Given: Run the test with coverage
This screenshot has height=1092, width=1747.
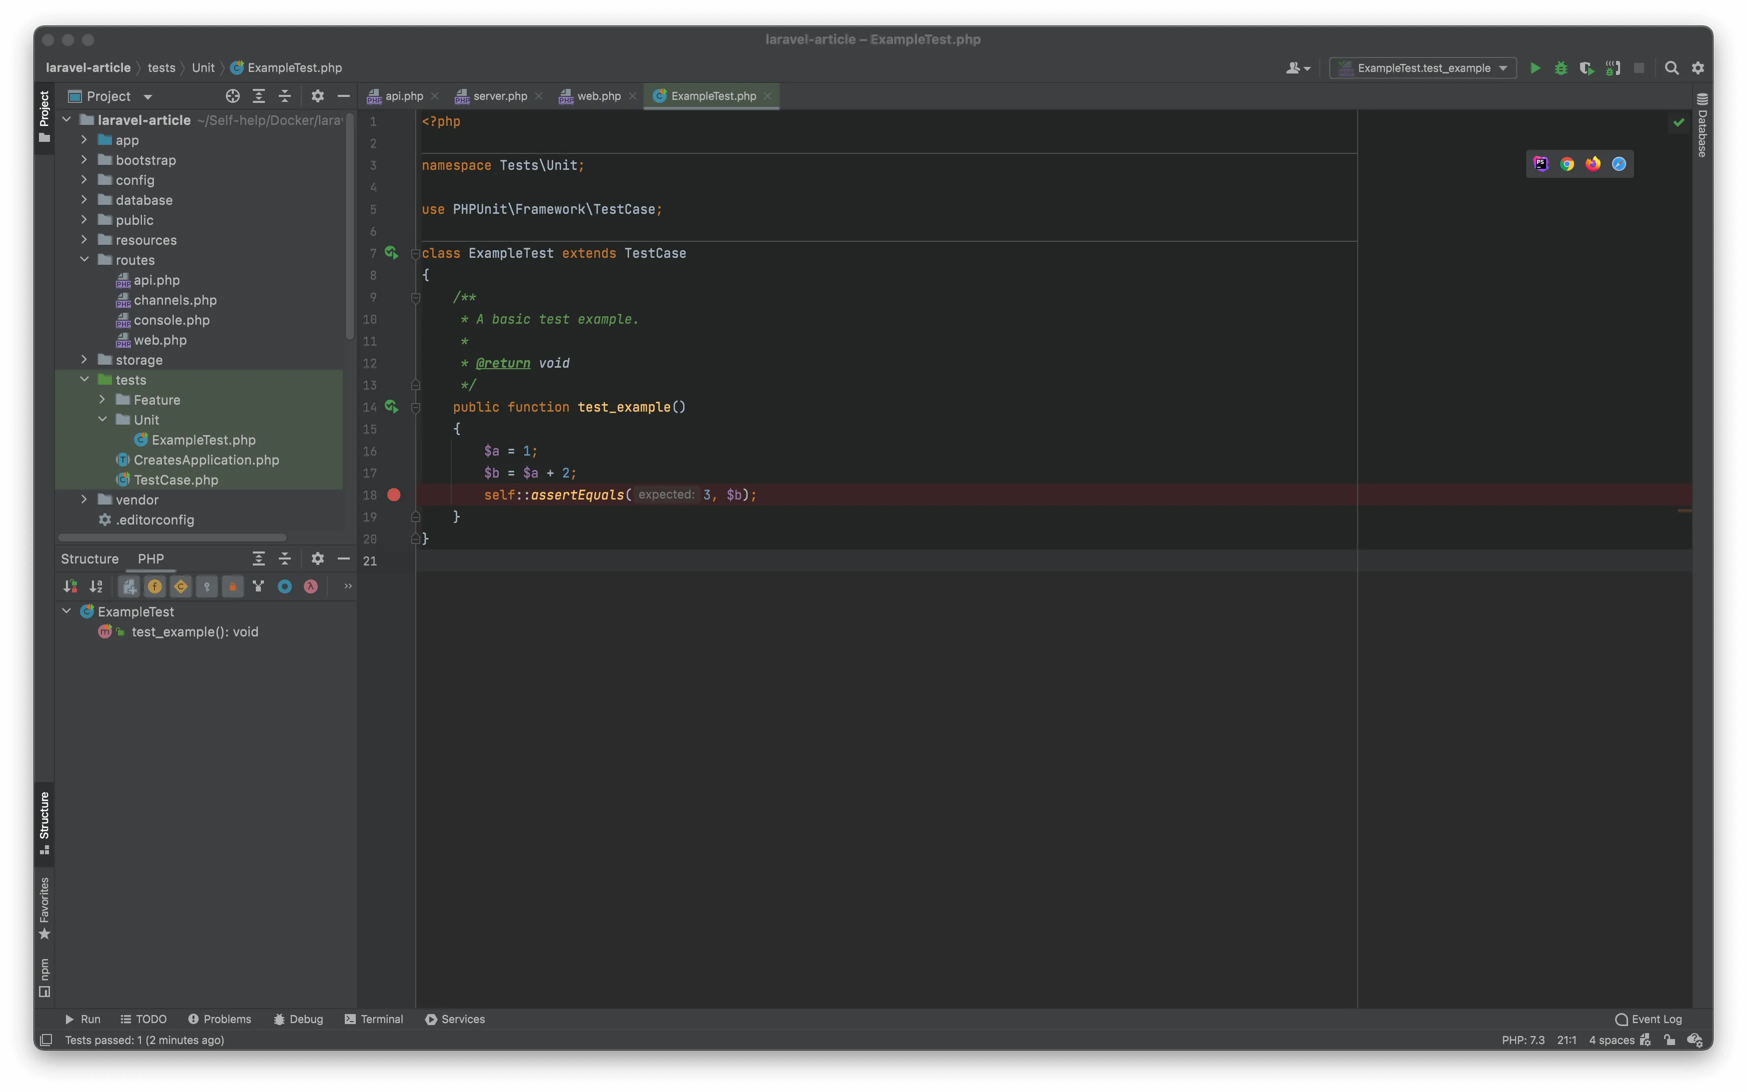Looking at the screenshot, I should click(x=1586, y=68).
